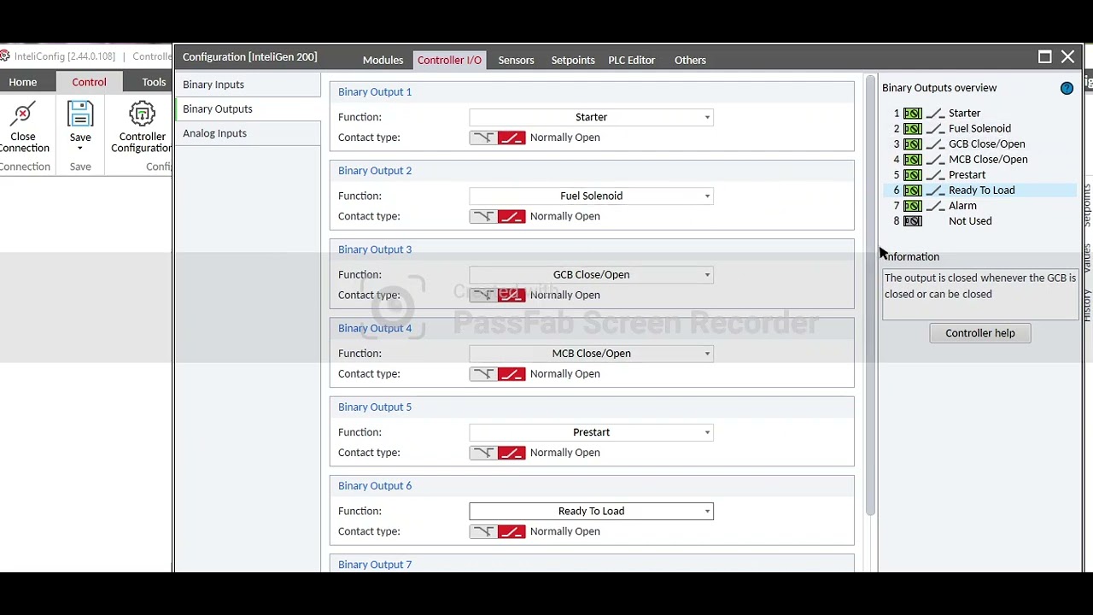Click output icon for Ready To Load in overview
Screen dimensions: 1093x615
913,190
